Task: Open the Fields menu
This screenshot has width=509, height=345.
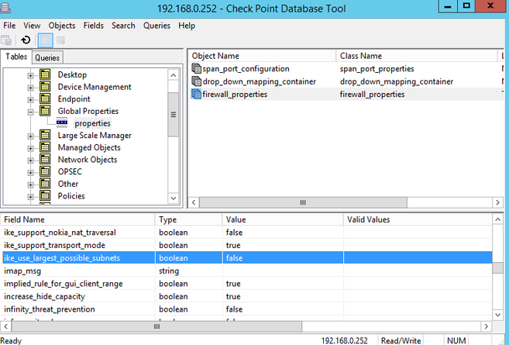Action: point(93,26)
